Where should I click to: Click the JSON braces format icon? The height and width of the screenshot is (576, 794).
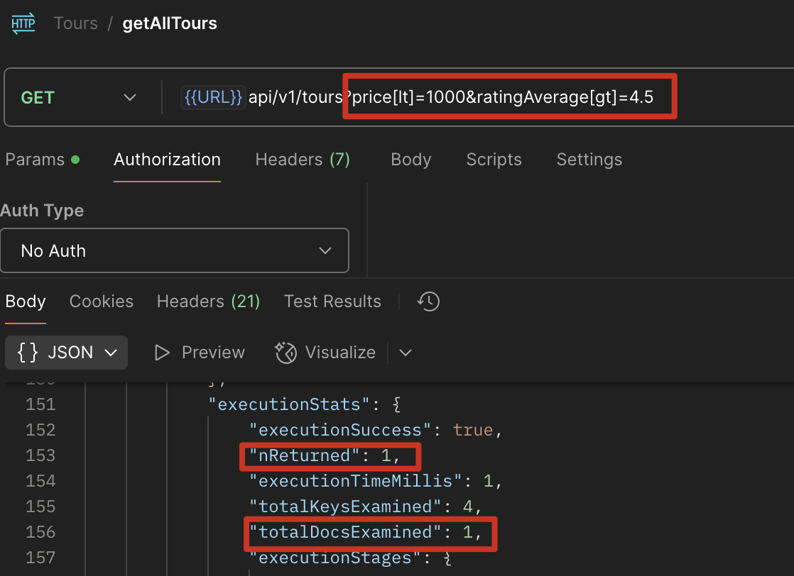pyautogui.click(x=28, y=353)
